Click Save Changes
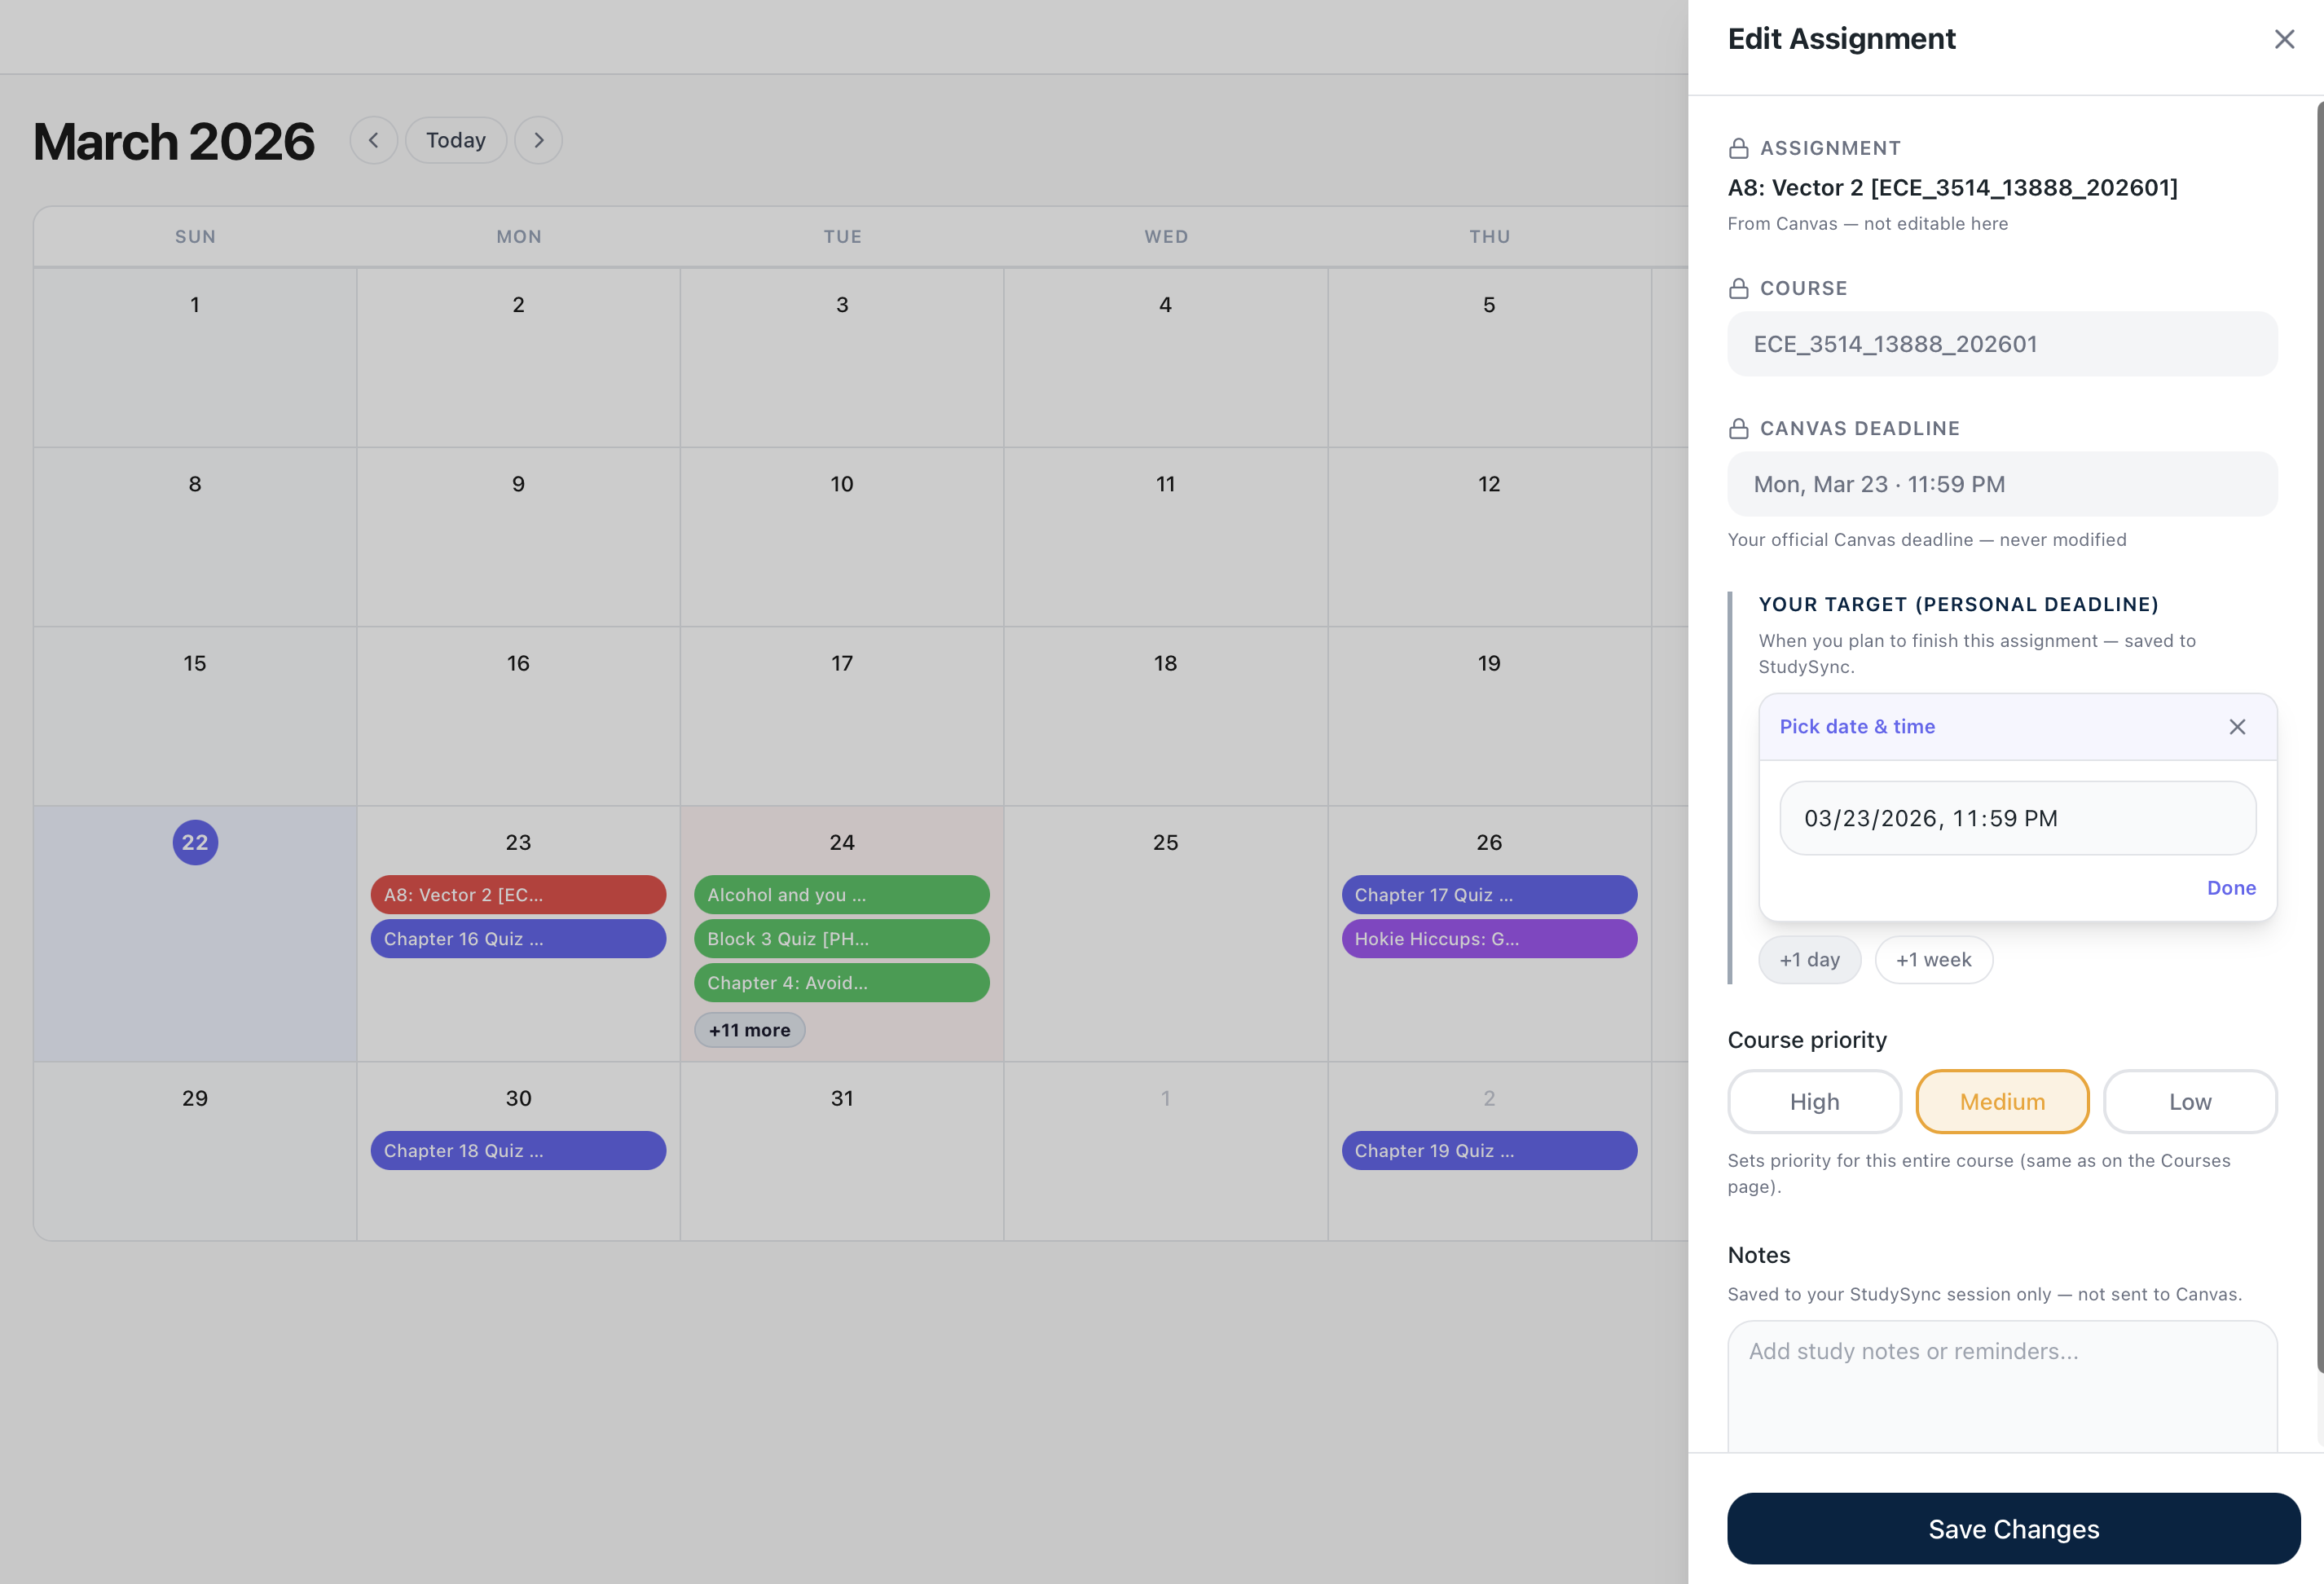Image resolution: width=2324 pixels, height=1584 pixels. point(2013,1528)
